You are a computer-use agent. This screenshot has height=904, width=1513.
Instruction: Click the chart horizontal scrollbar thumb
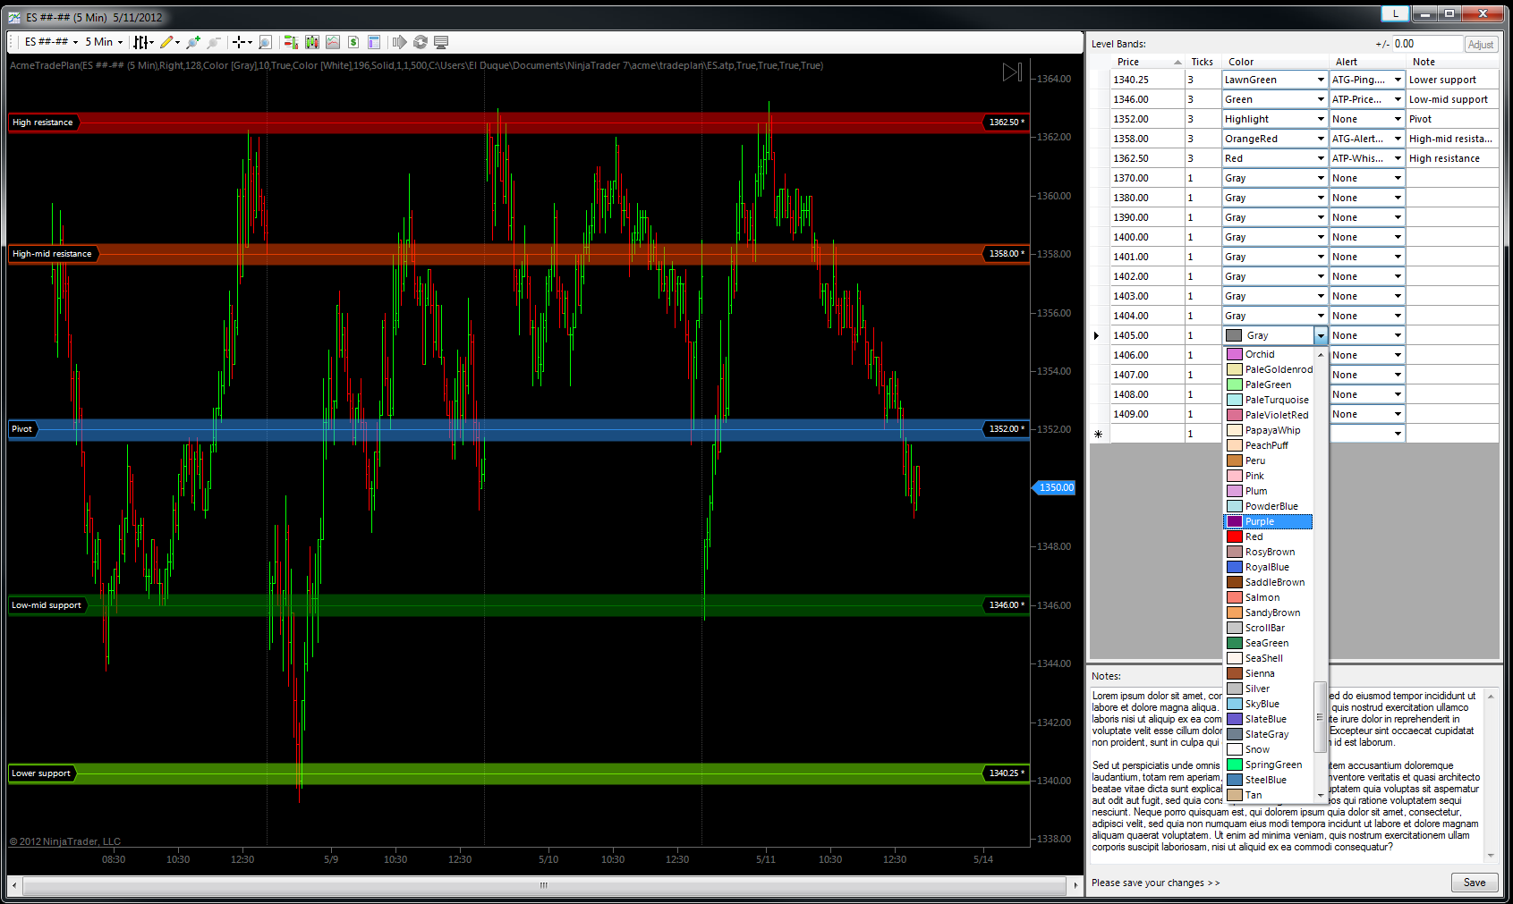point(543,885)
